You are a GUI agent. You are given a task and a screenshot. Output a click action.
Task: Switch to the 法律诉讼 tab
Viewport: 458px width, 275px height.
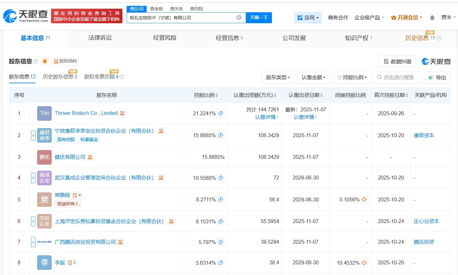100,37
